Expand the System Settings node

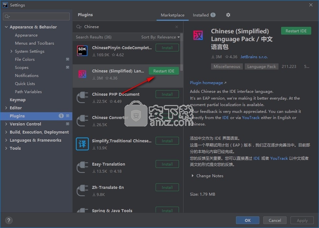pos(11,51)
